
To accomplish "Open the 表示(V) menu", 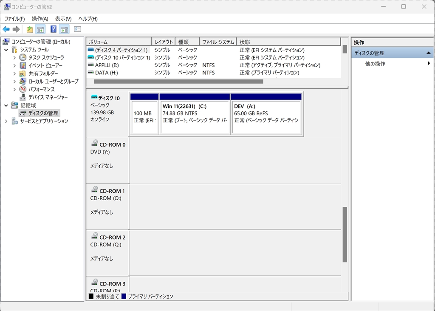I will [63, 19].
